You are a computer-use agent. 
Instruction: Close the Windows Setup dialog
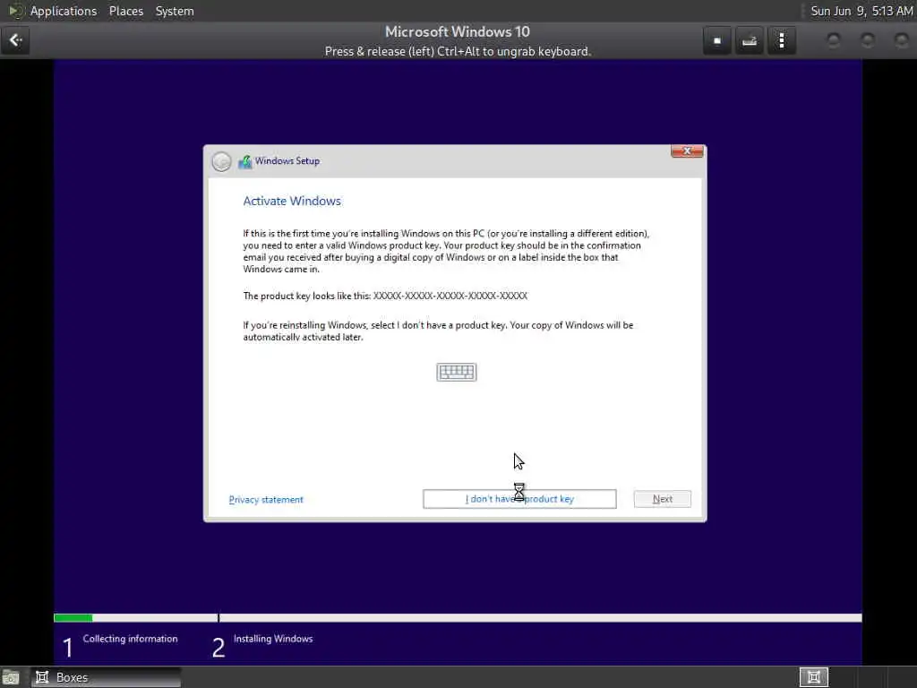tap(687, 150)
